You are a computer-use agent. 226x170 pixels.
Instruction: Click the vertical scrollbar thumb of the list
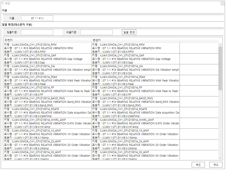220,68
